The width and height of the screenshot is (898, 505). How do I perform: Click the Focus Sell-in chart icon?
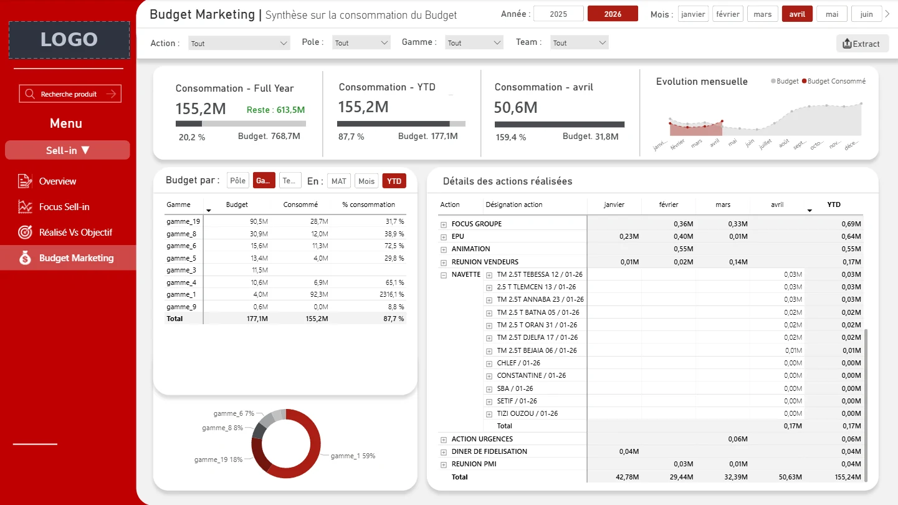coord(25,207)
